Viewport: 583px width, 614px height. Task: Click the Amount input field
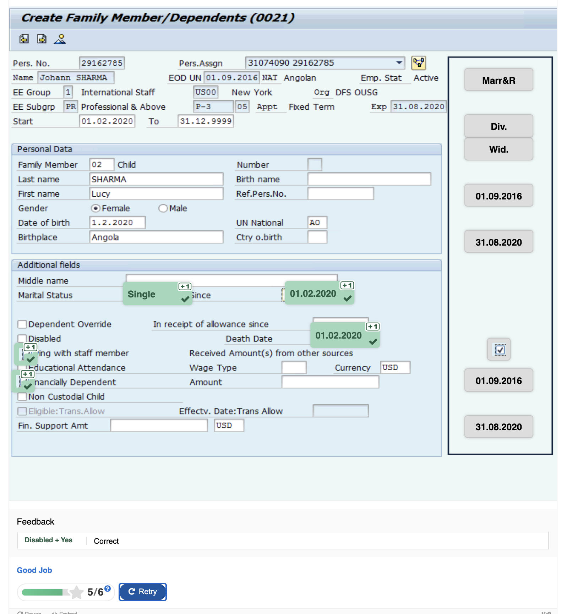(x=330, y=382)
